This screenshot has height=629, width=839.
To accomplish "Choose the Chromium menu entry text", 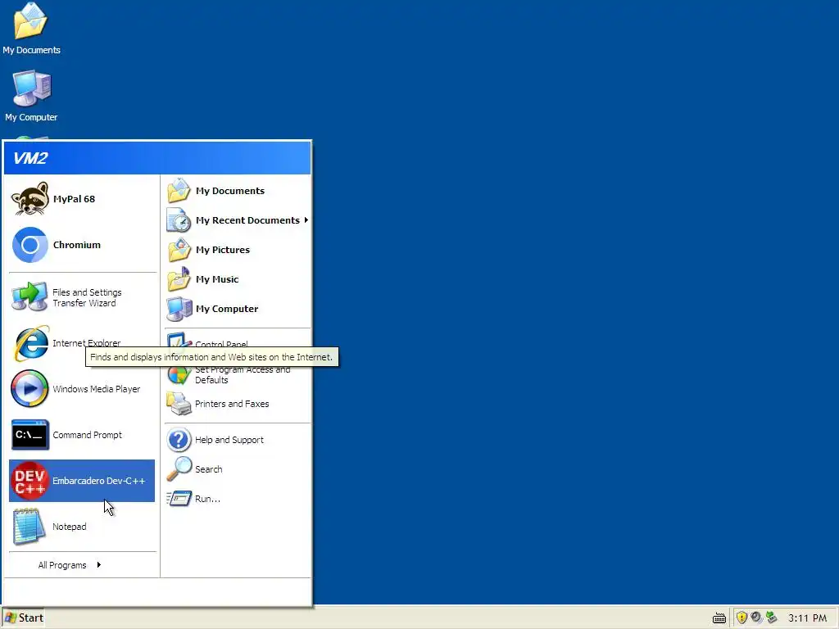I will 76,245.
